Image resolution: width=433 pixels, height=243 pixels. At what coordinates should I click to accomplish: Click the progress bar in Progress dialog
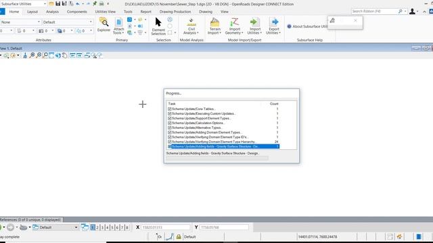[x=217, y=158]
